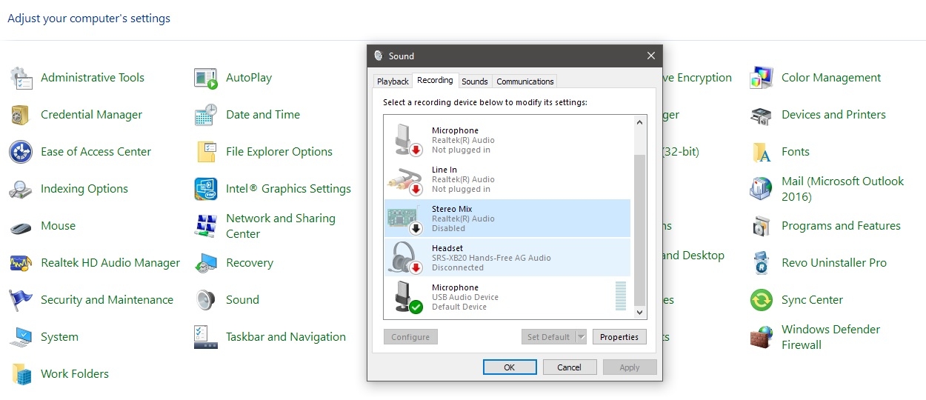Open Administrative Tools icon
The height and width of the screenshot is (400, 926).
(21, 78)
